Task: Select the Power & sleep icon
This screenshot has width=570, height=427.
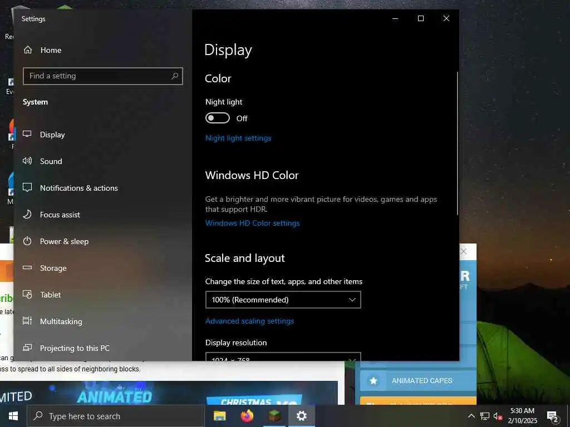Action: [27, 241]
